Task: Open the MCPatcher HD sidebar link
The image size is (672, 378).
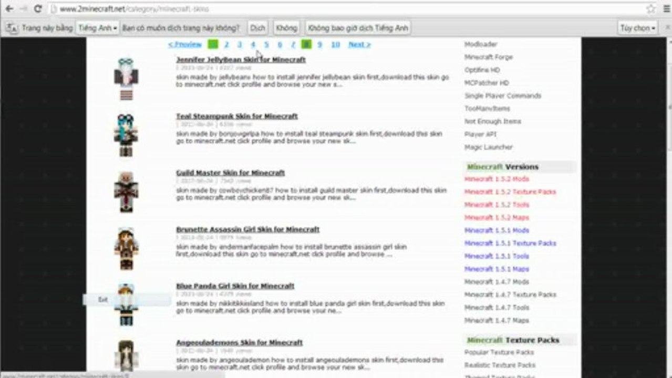Action: 487,83
